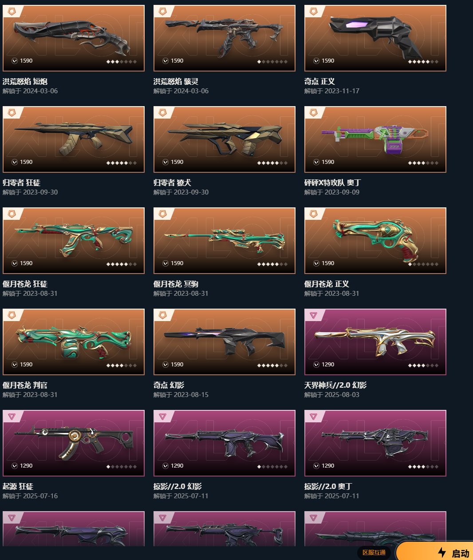This screenshot has width=473, height=560.
Task: Open the 奇点 幻影 rifle thumbnail
Action: coord(225,342)
